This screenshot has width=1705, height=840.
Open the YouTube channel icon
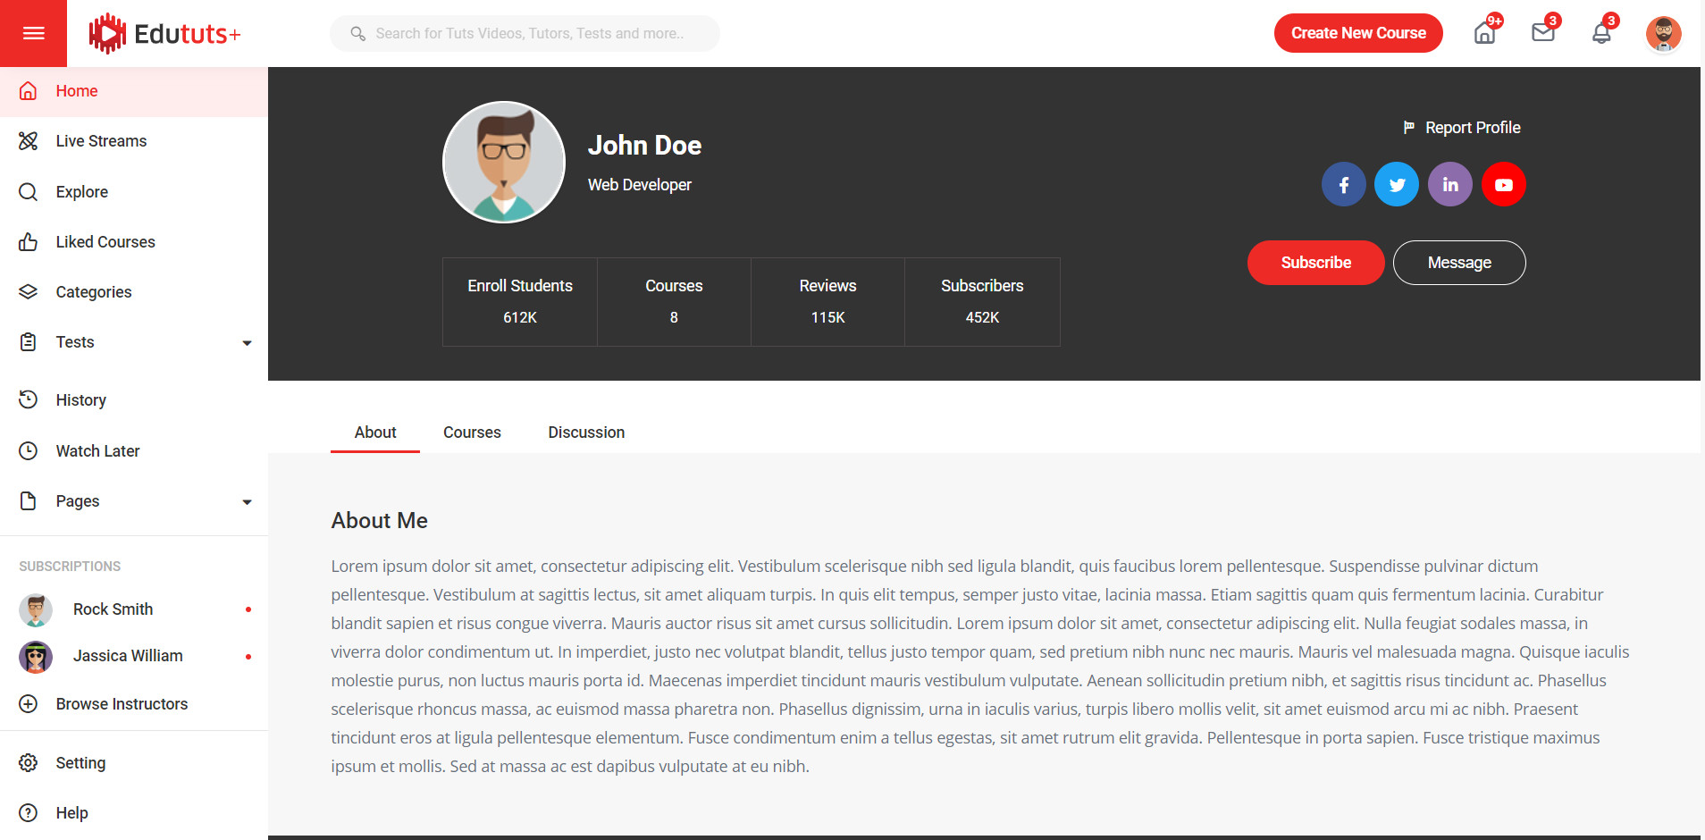[x=1504, y=185]
